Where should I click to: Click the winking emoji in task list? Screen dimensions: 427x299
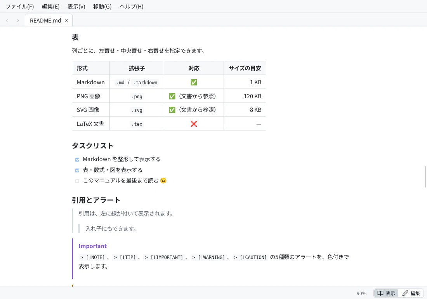click(163, 181)
